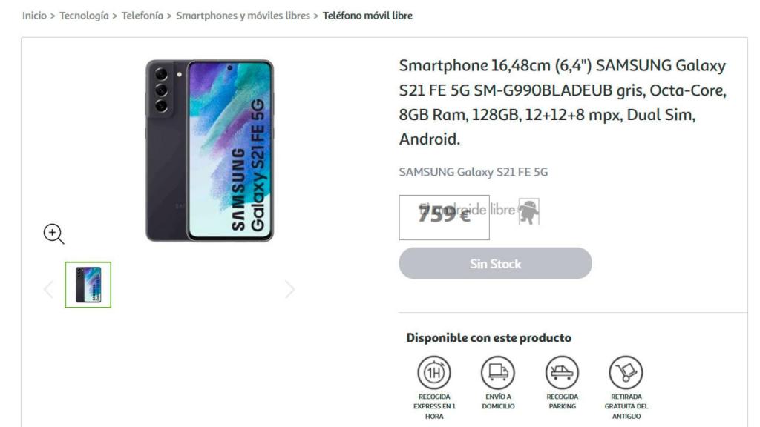Click the magnifier zoom icon on product image
This screenshot has width=760, height=427.
pos(53,234)
